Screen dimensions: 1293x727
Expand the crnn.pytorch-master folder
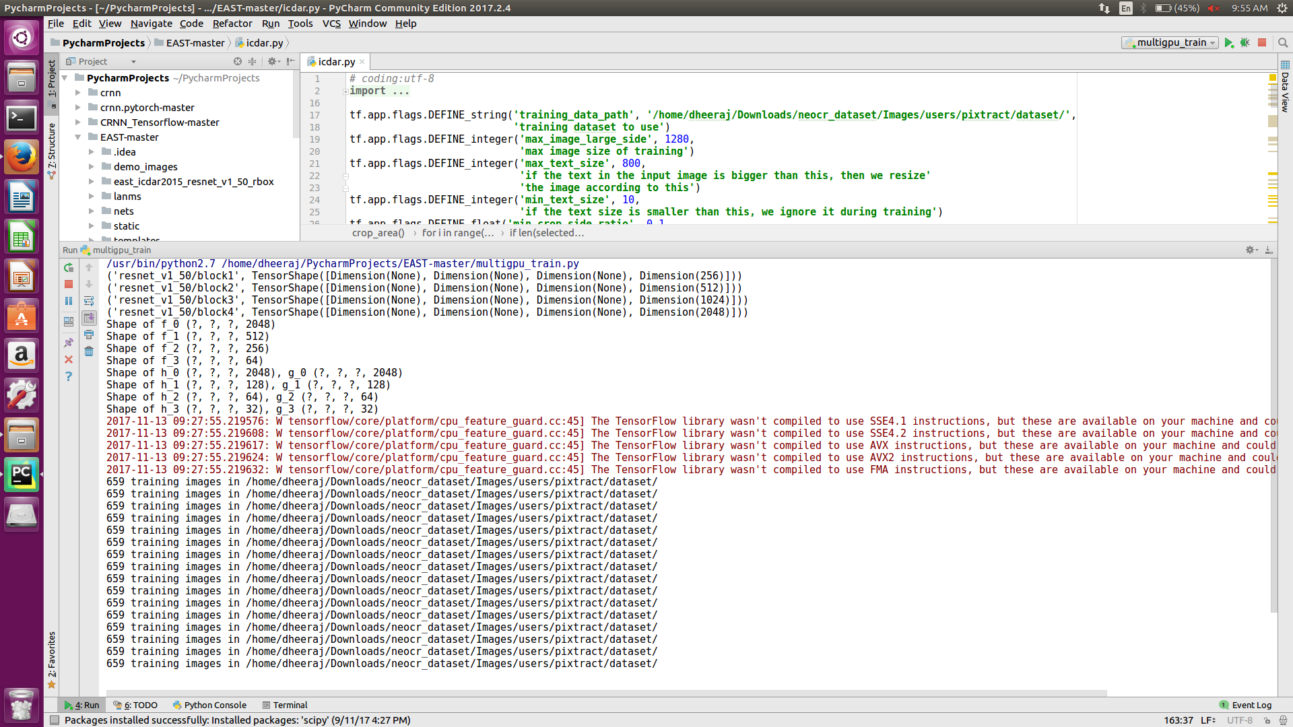pos(78,107)
